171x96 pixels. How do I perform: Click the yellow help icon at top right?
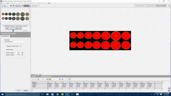click(169, 6)
